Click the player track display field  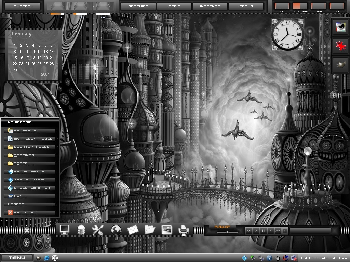click(310, 231)
